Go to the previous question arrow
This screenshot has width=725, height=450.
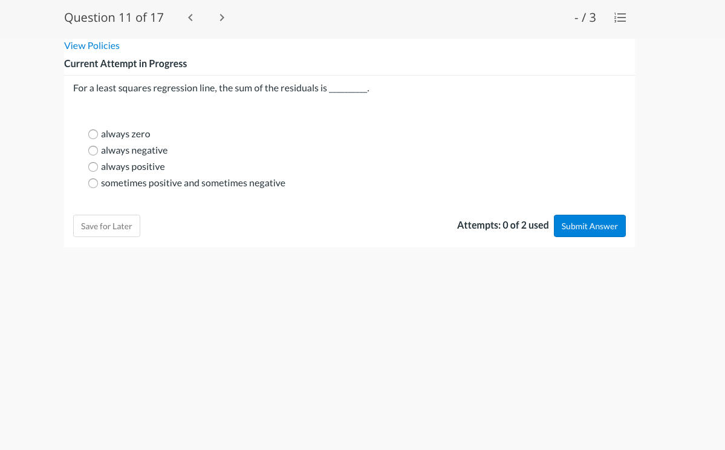click(190, 18)
